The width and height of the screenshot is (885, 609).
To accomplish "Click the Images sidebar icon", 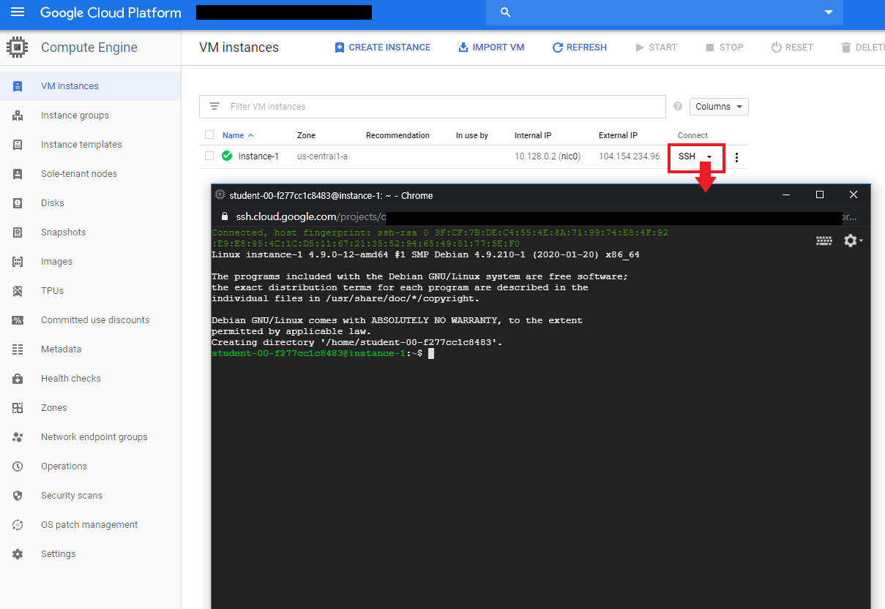I will [18, 262].
